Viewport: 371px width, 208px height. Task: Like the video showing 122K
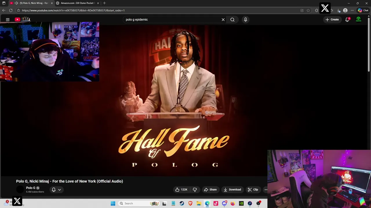[x=181, y=190]
